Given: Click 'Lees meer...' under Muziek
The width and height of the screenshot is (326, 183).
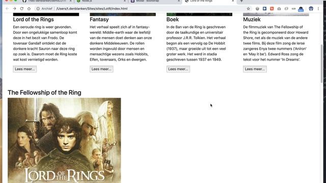Looking at the screenshot, I should coord(255,69).
